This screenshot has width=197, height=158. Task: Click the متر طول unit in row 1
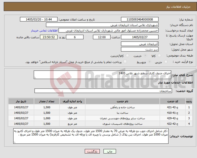click(x=72, y=107)
